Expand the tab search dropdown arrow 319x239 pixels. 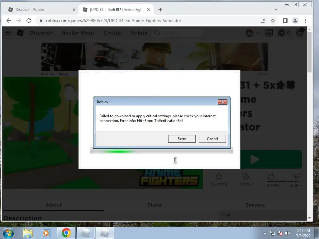(x=276, y=10)
